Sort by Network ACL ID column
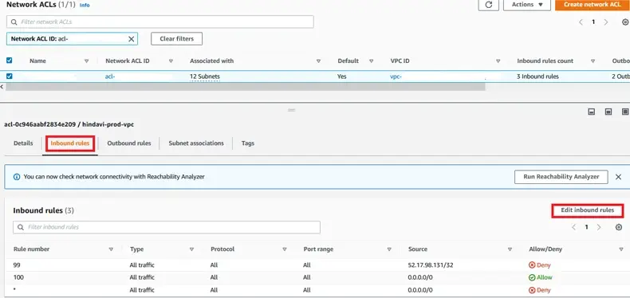The height and width of the screenshot is (298, 630). coord(171,61)
